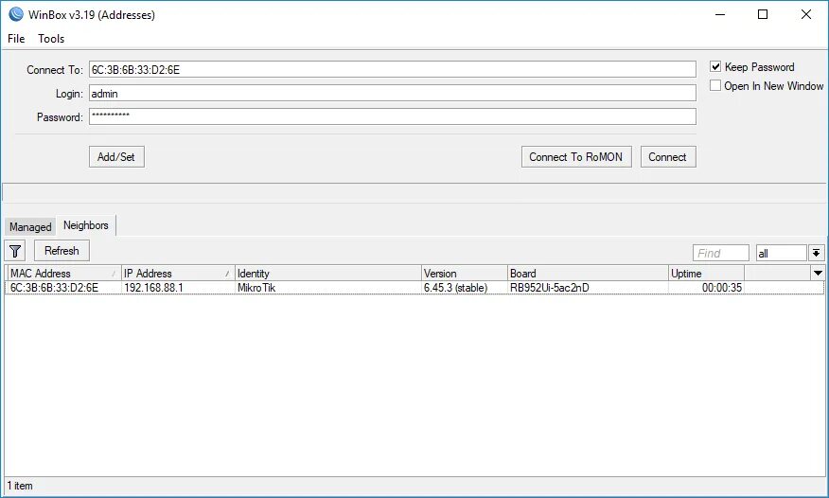Click the Login input field
This screenshot has width=829, height=498.
393,93
